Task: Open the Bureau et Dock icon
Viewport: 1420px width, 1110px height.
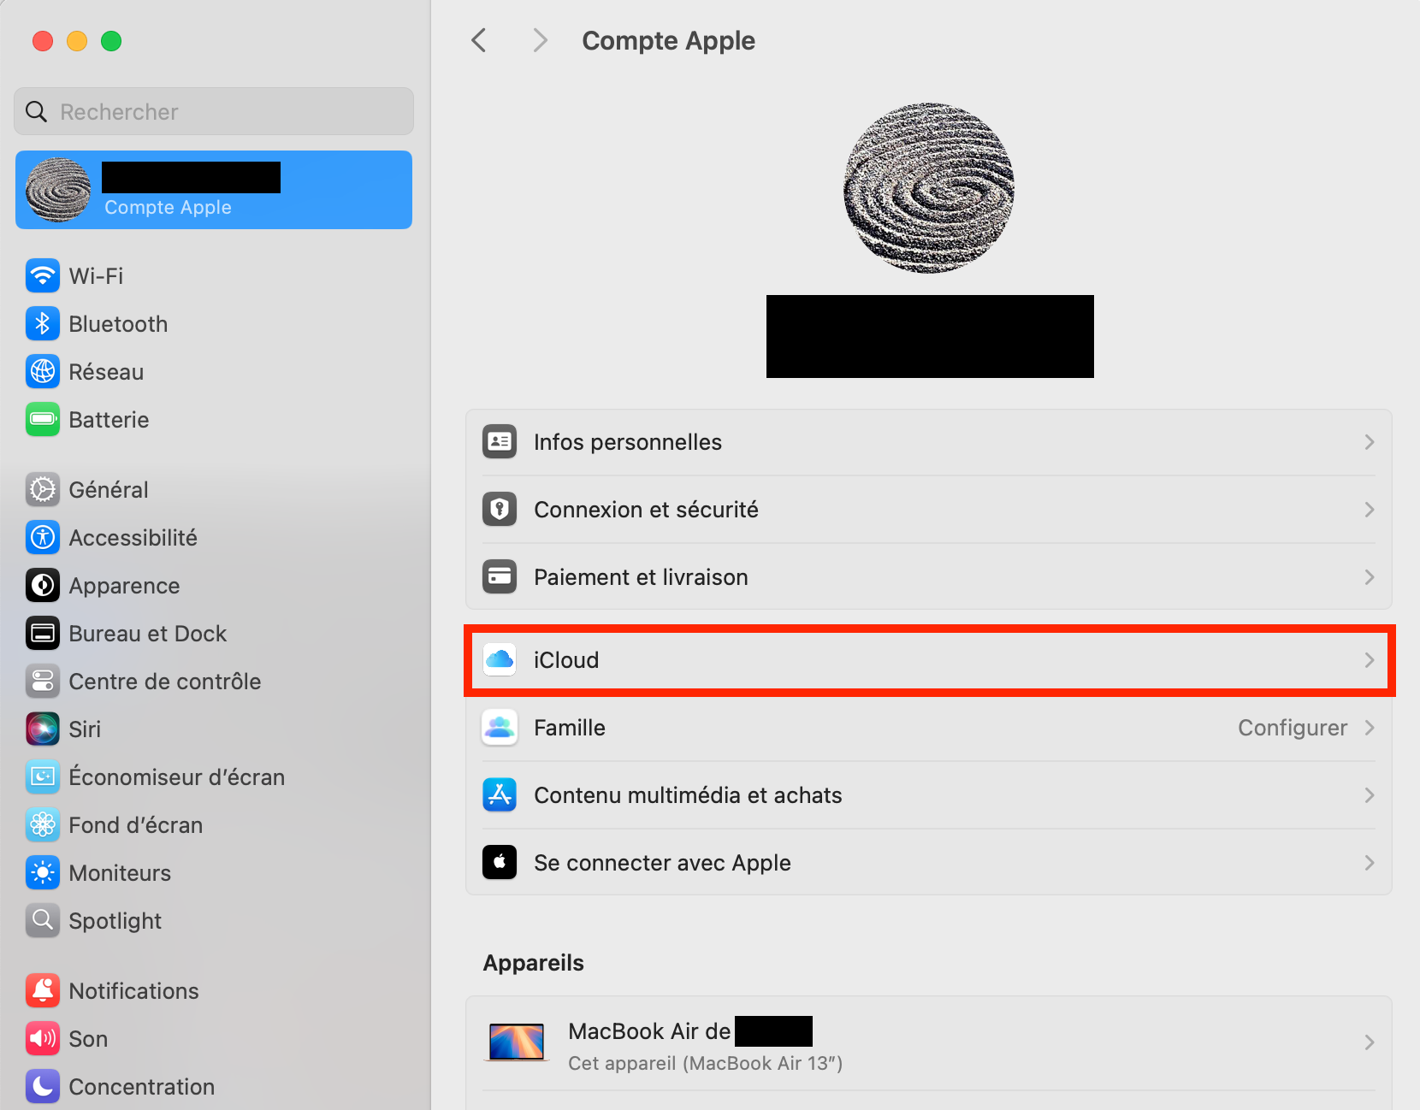Action: pyautogui.click(x=43, y=633)
